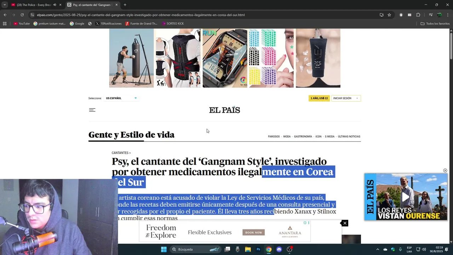Open the bookmarks apps grid icon
Screen dimensions: 453x255
[5, 24]
